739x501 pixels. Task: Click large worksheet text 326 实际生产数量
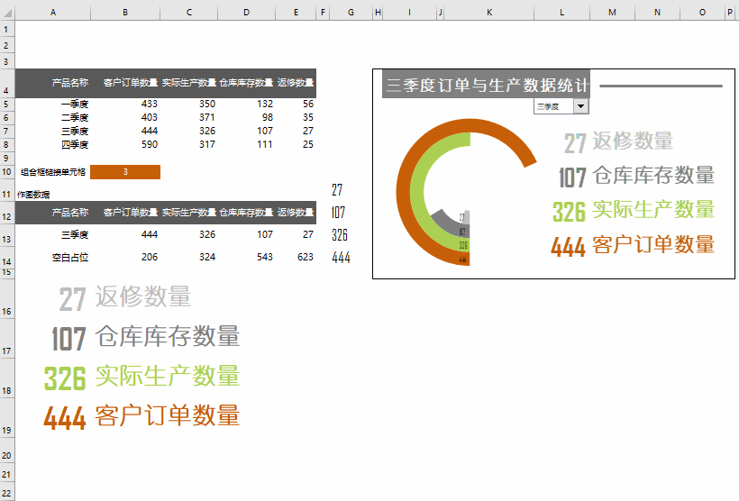[x=141, y=377]
